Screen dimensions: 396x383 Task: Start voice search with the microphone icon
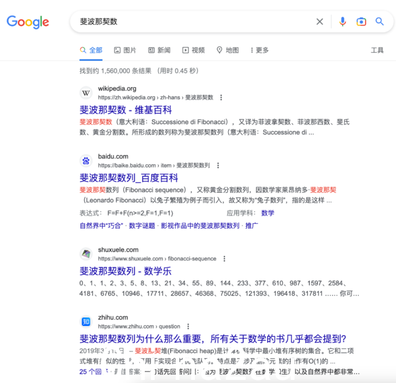[x=342, y=22]
